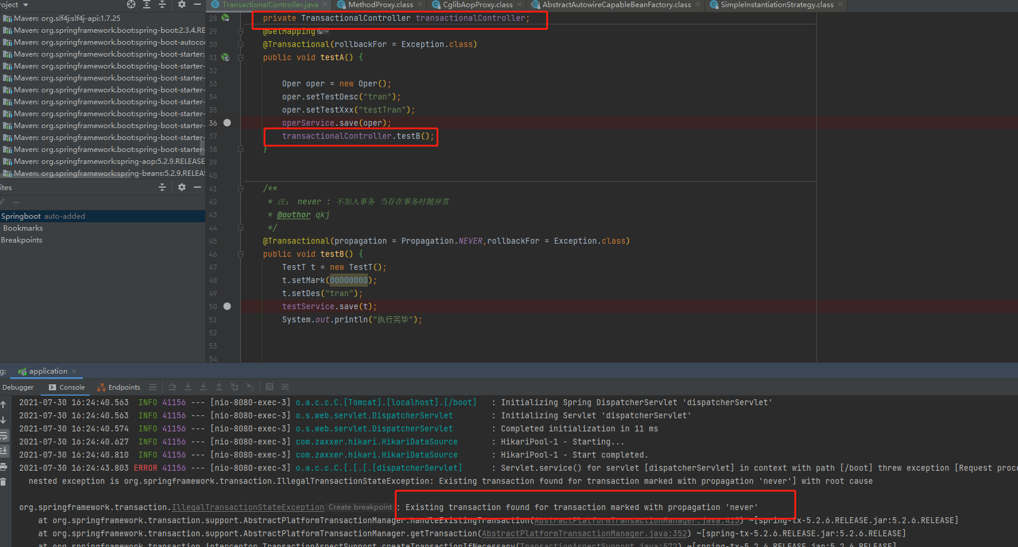Open the Console tab
This screenshot has width=1018, height=547.
click(x=67, y=387)
